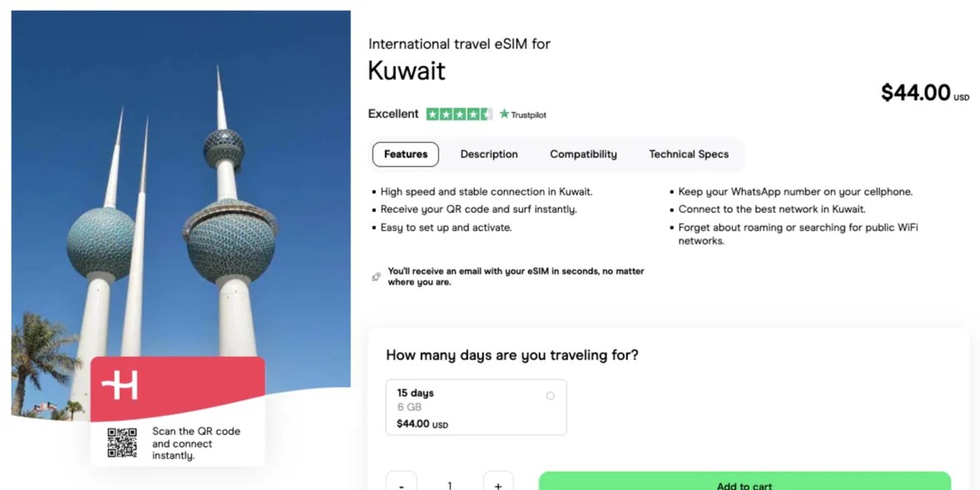The image size is (980, 490).
Task: Click the plus icon to increase quantity
Action: [x=497, y=483]
